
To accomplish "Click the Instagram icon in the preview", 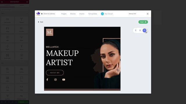I will 56,80.
